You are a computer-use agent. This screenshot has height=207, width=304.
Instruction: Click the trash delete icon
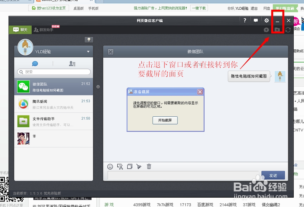pos(149,166)
